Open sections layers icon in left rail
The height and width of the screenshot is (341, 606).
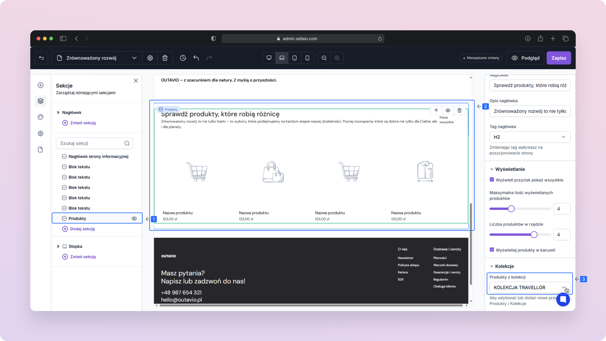pos(41,101)
